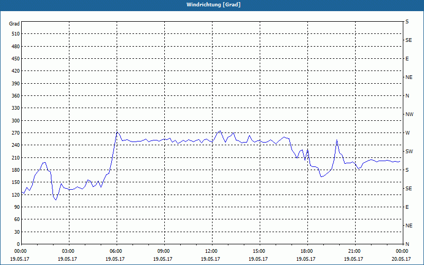This screenshot has height=265, width=424.
Task: Click the 03:00 time label
Action: coord(69,251)
